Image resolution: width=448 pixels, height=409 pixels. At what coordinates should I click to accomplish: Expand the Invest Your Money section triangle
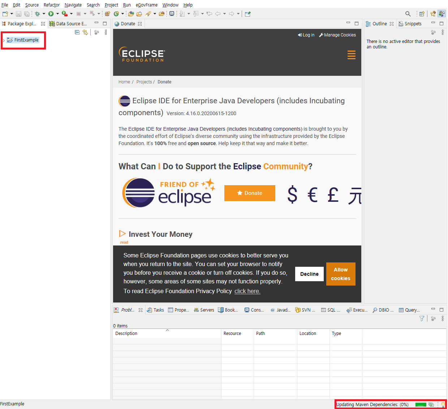click(122, 234)
